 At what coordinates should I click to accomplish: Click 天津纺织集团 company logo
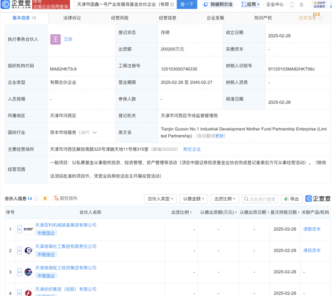pos(28,293)
